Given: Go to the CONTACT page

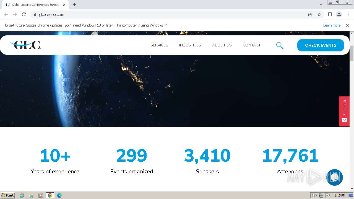Looking at the screenshot, I should 252,45.
